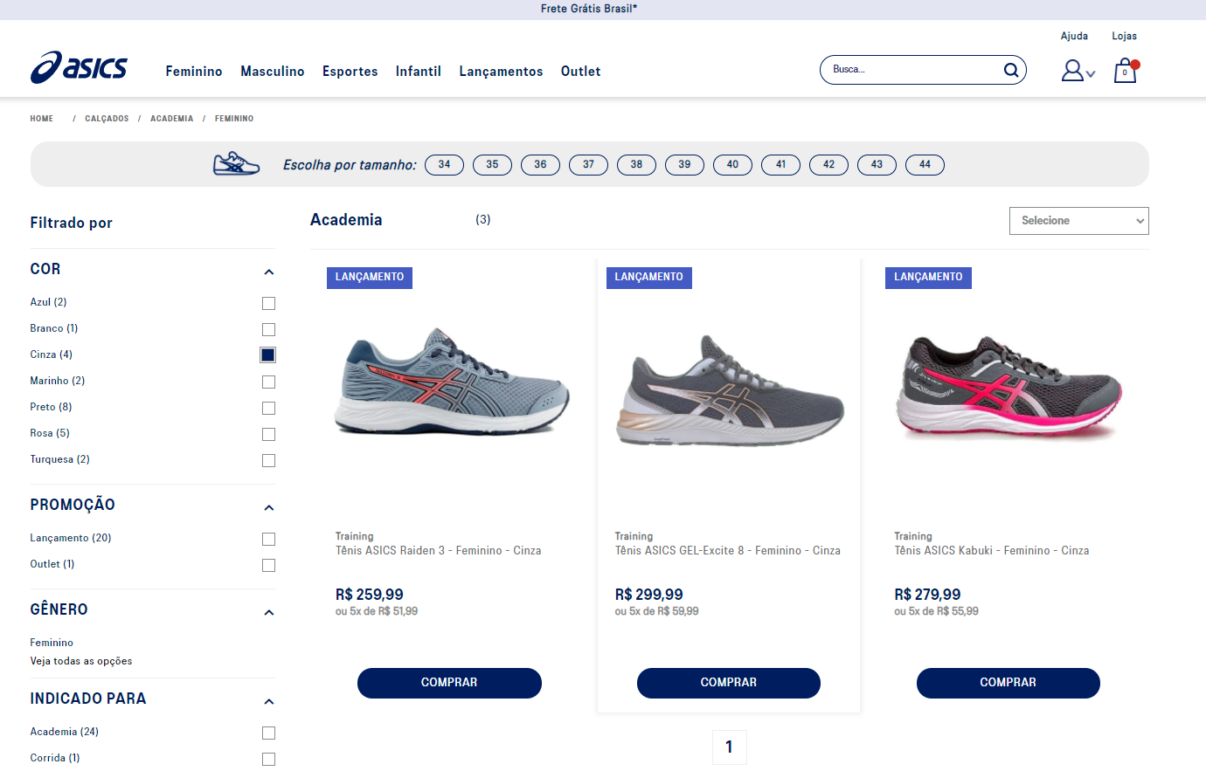
Task: Buy the GEL-Excite 8 shoe
Action: coord(729,683)
